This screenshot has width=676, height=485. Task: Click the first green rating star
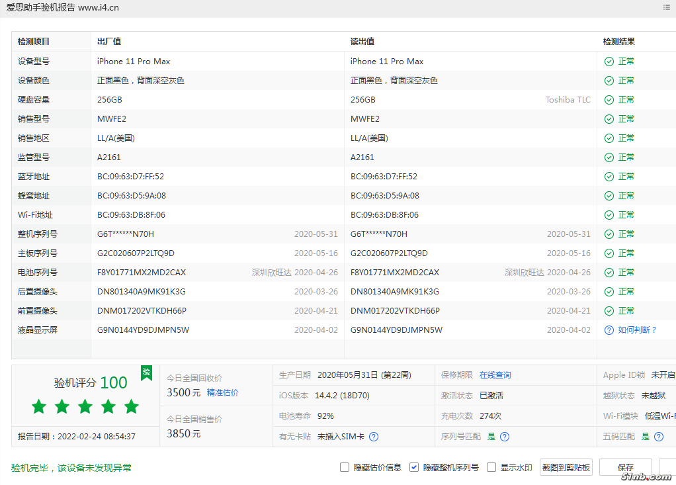pos(39,407)
